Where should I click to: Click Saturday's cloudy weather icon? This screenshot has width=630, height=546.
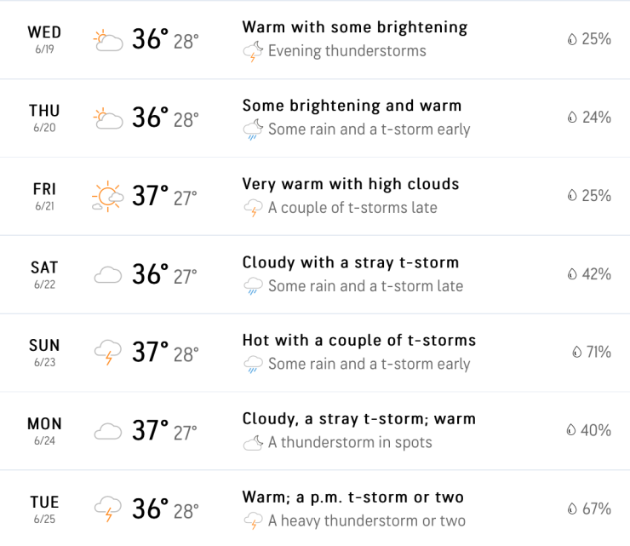107,275
